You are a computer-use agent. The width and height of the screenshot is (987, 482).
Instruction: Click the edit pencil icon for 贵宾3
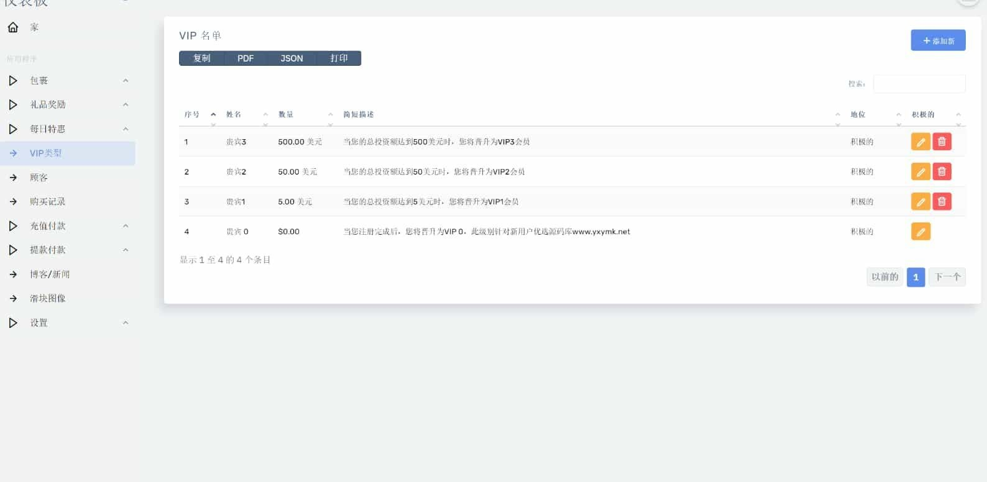point(920,142)
